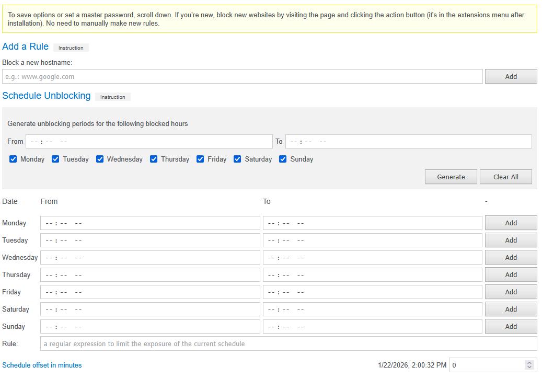This screenshot has width=542, height=378.
Task: Click the generator To time field
Action: [x=408, y=141]
